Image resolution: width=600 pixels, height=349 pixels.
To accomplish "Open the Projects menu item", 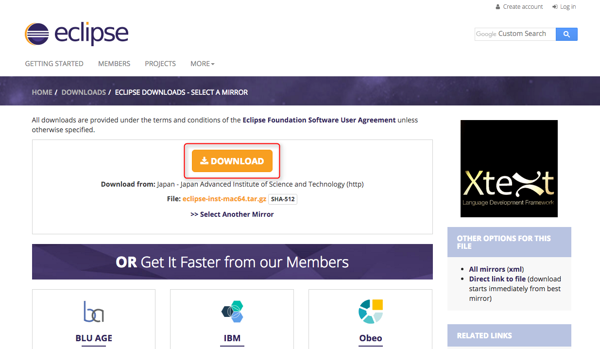I will tap(160, 64).
